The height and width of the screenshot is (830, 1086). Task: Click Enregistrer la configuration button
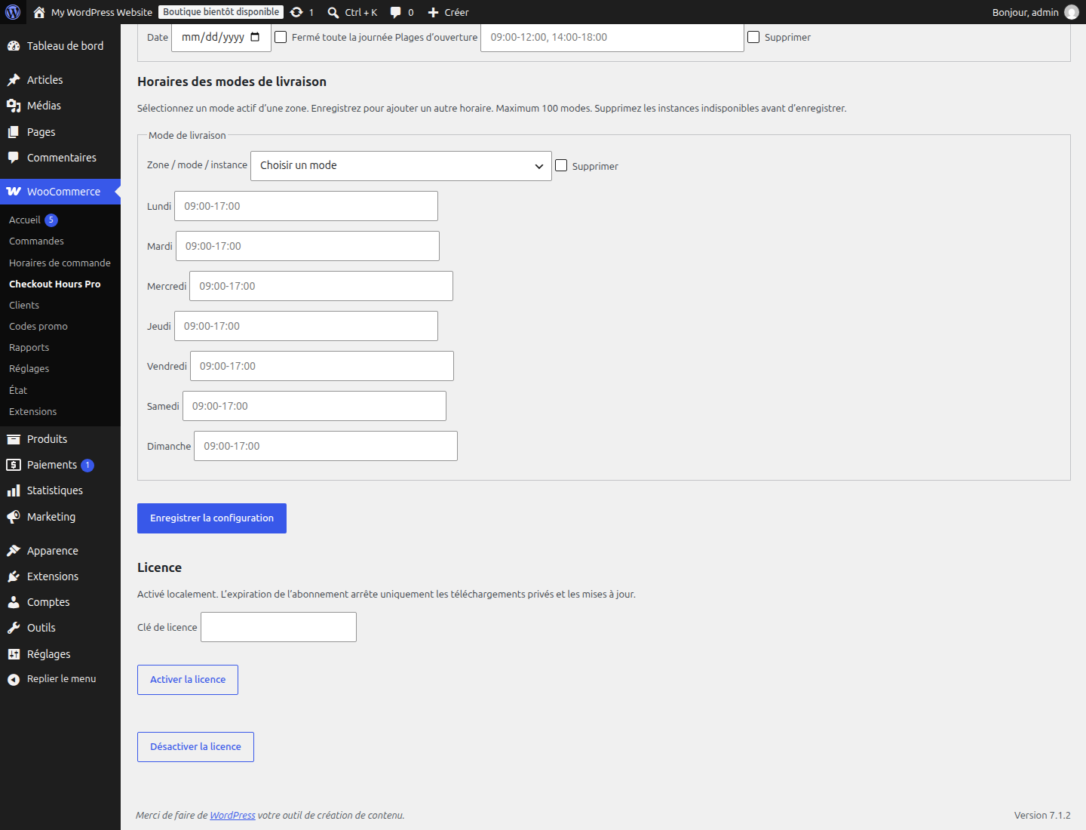pos(212,518)
